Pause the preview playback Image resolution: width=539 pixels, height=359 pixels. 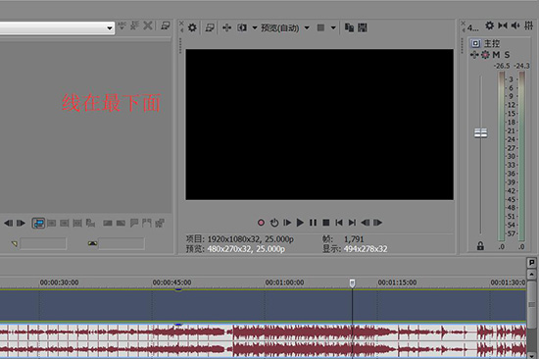click(x=313, y=223)
